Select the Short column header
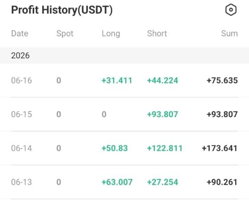Viewport: 249px width, 201px height. point(157,34)
